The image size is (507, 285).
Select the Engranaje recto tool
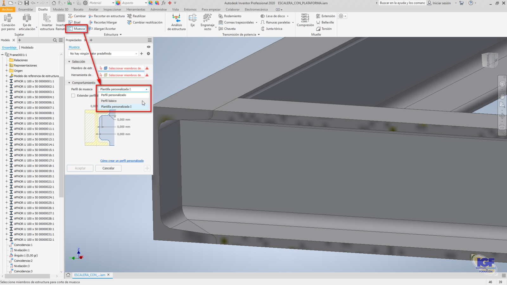(208, 22)
